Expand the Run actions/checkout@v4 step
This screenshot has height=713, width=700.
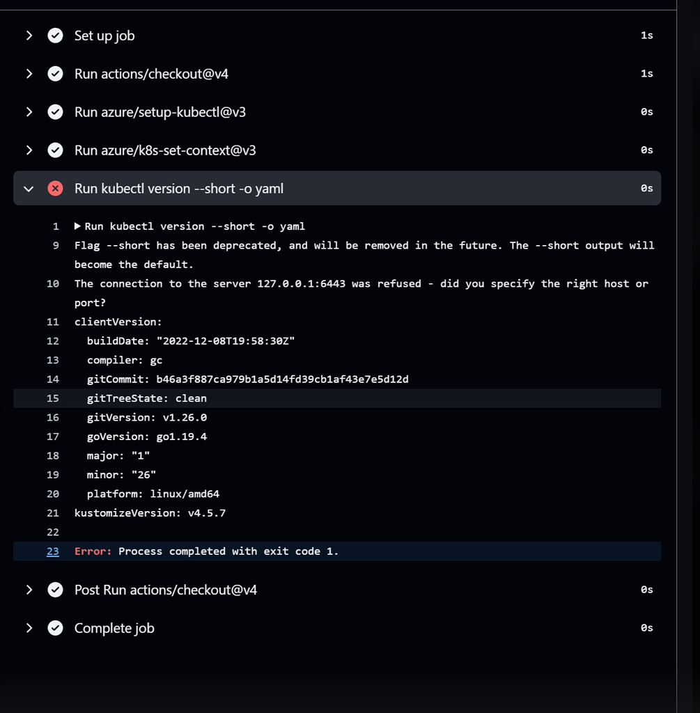pyautogui.click(x=29, y=74)
